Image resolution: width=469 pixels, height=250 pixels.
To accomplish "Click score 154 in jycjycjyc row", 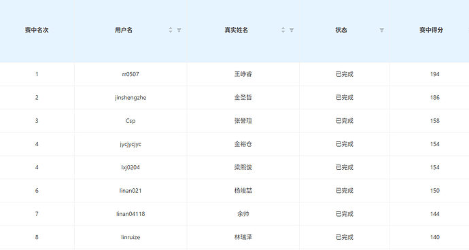I will 434,144.
